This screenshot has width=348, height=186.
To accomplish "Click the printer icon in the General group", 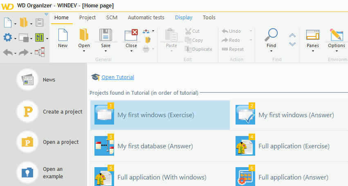I will 146,49.
